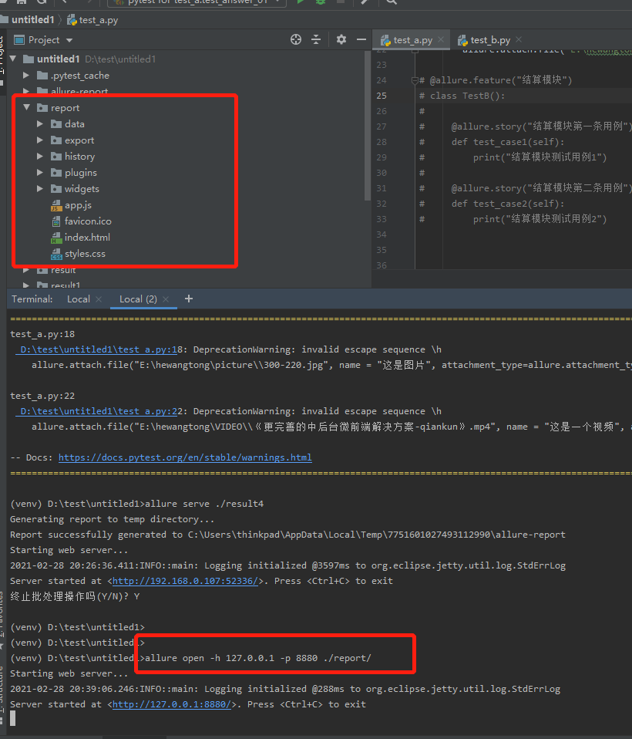Viewport: 632px width, 739px height.
Task: Open the Project view dropdown
Action: [x=69, y=41]
